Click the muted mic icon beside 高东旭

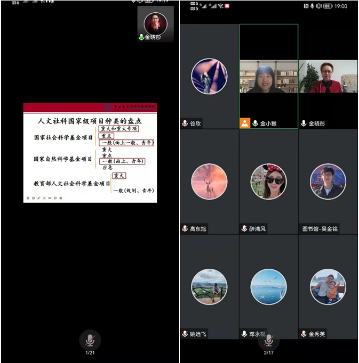coord(185,229)
